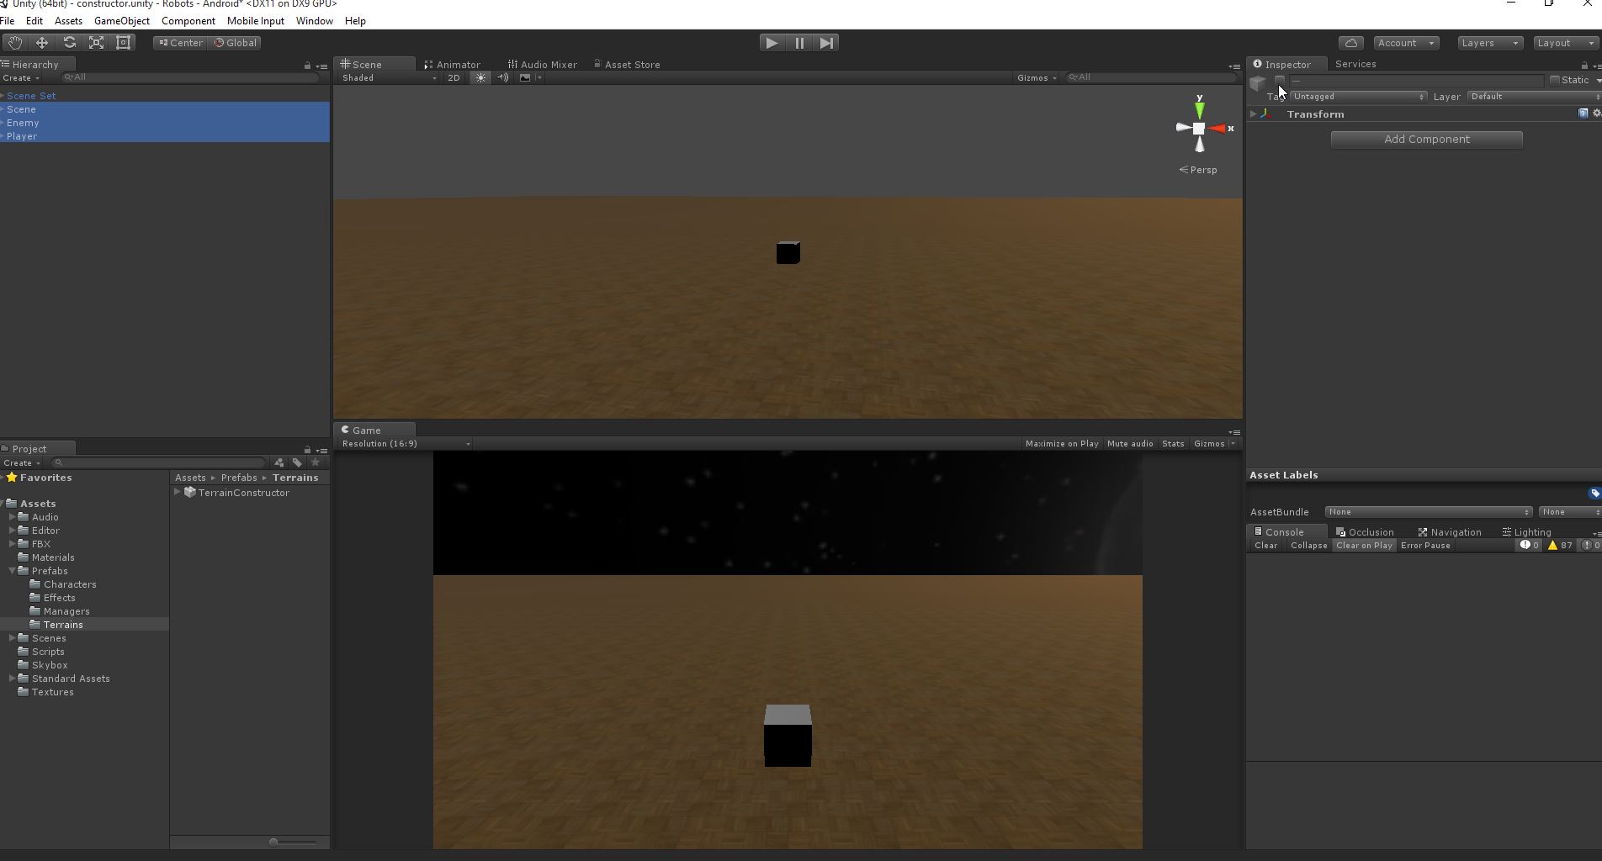This screenshot has height=861, width=1602.
Task: Toggle 2D view mode in Scene view
Action: point(454,77)
